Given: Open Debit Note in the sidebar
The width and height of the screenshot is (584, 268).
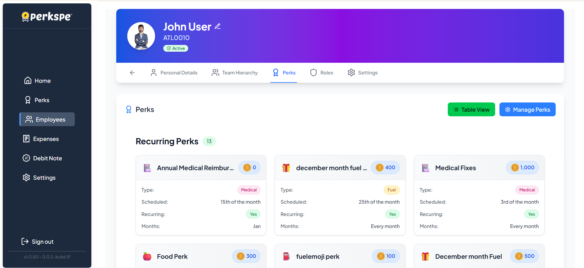Looking at the screenshot, I should point(42,158).
